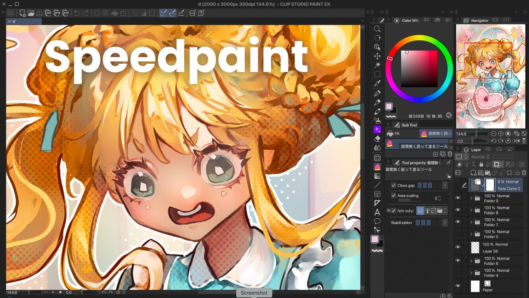
Task: Select the Eraser tool
Action: (377, 139)
